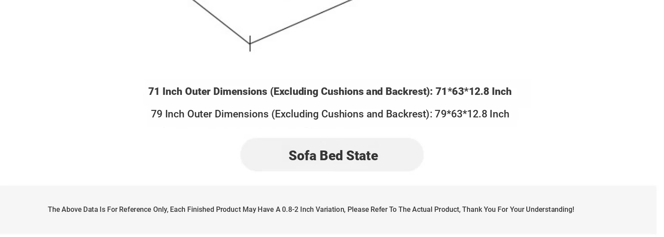Click the '0.8-2 Inch Variation' phrase
Image resolution: width=664 pixels, height=237 pixels.
pos(313,210)
